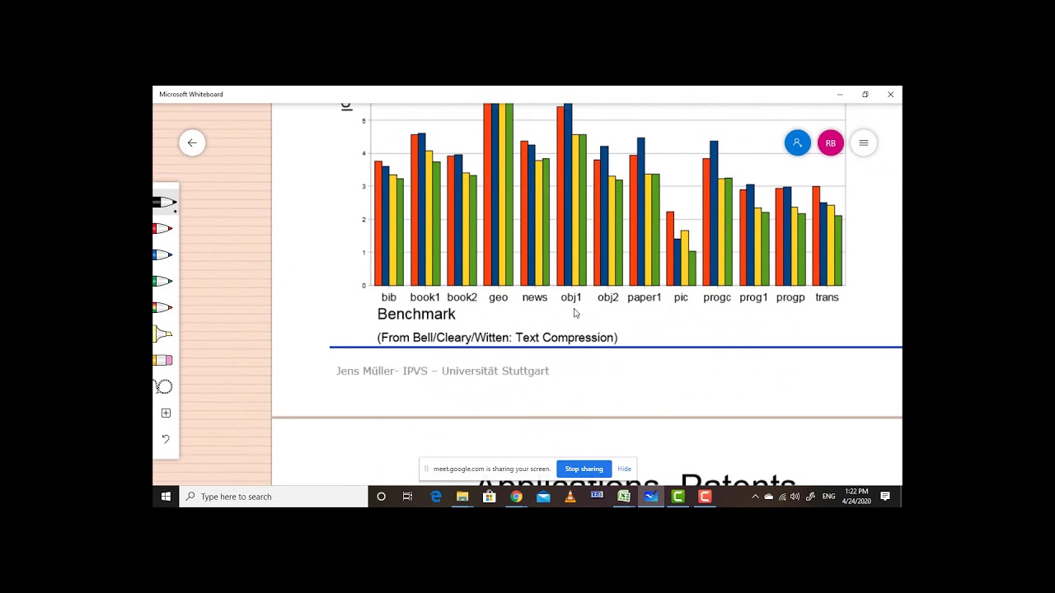Select the black pen tool

(x=165, y=202)
